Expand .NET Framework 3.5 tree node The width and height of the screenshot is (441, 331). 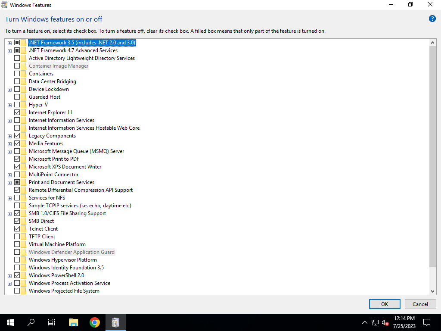pos(9,43)
